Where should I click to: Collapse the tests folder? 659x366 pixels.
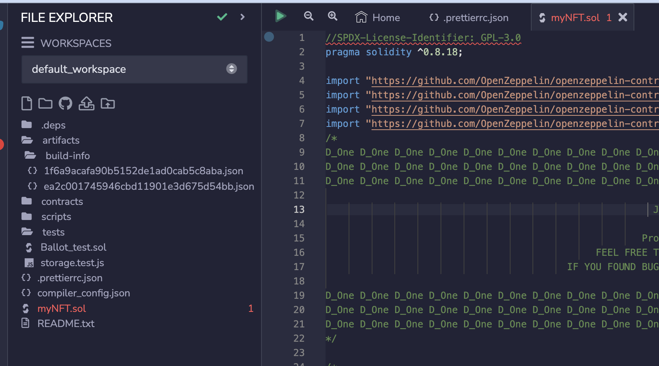[53, 232]
